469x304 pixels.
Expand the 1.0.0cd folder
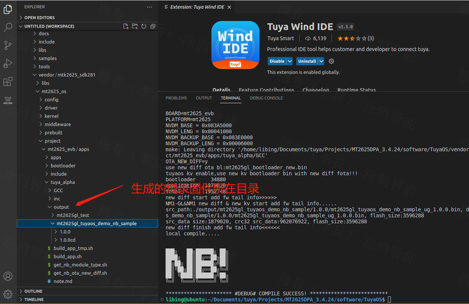pyautogui.click(x=87, y=240)
